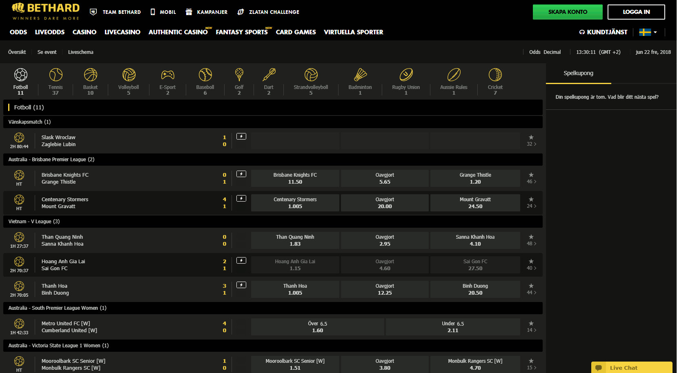Select the Tennis sport icon
The height and width of the screenshot is (373, 677).
[x=56, y=75]
